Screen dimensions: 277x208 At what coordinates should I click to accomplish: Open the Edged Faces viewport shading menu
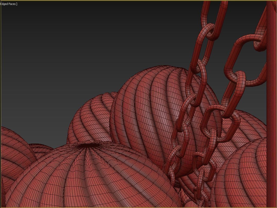pyautogui.click(x=8, y=4)
